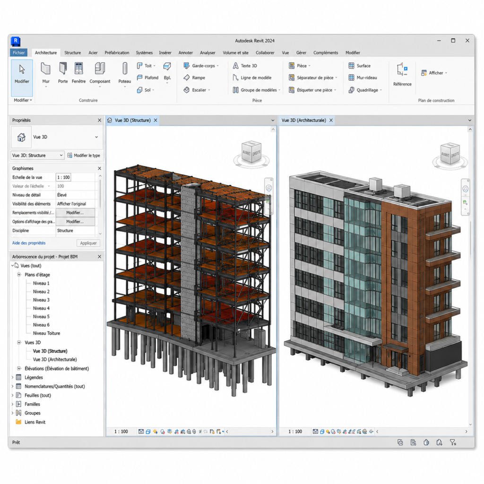This screenshot has height=484, width=484.
Task: Select Niveau Toiture in the project browser
Action: (x=46, y=333)
